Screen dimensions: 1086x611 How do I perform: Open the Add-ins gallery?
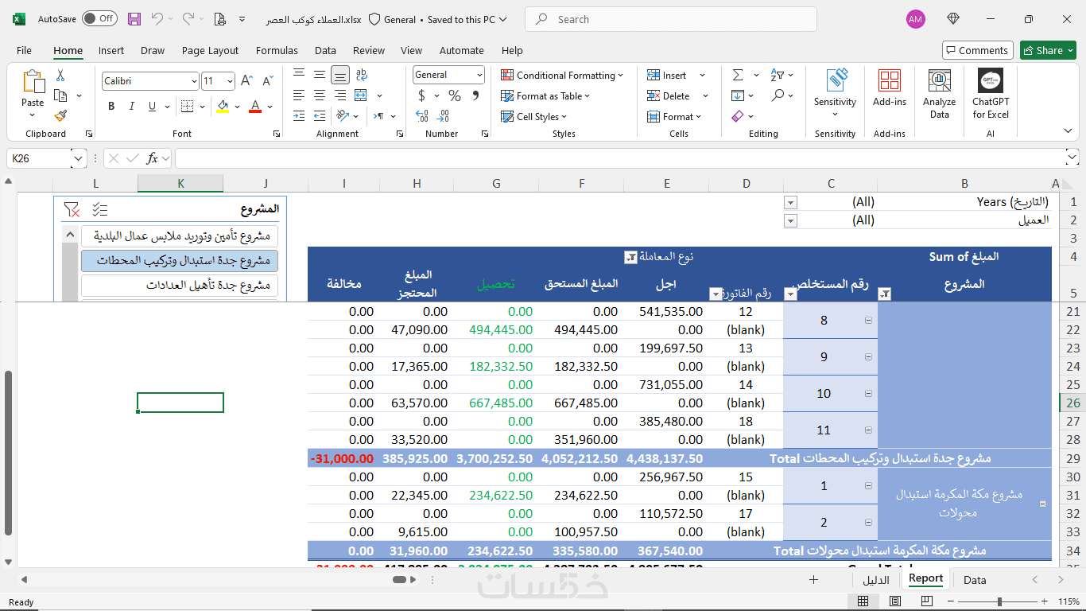click(889, 88)
